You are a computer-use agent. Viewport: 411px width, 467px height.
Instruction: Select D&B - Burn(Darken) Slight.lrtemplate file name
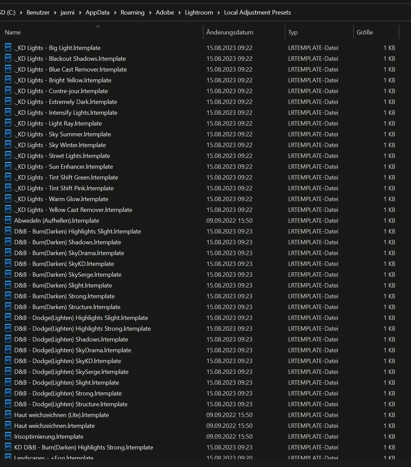[63, 285]
